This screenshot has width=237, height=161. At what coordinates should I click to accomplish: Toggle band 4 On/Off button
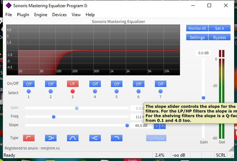(95, 84)
